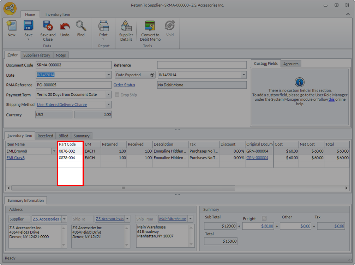This screenshot has width=355, height=265.
Task: Expand the Payment Term dropdown
Action: point(109,95)
